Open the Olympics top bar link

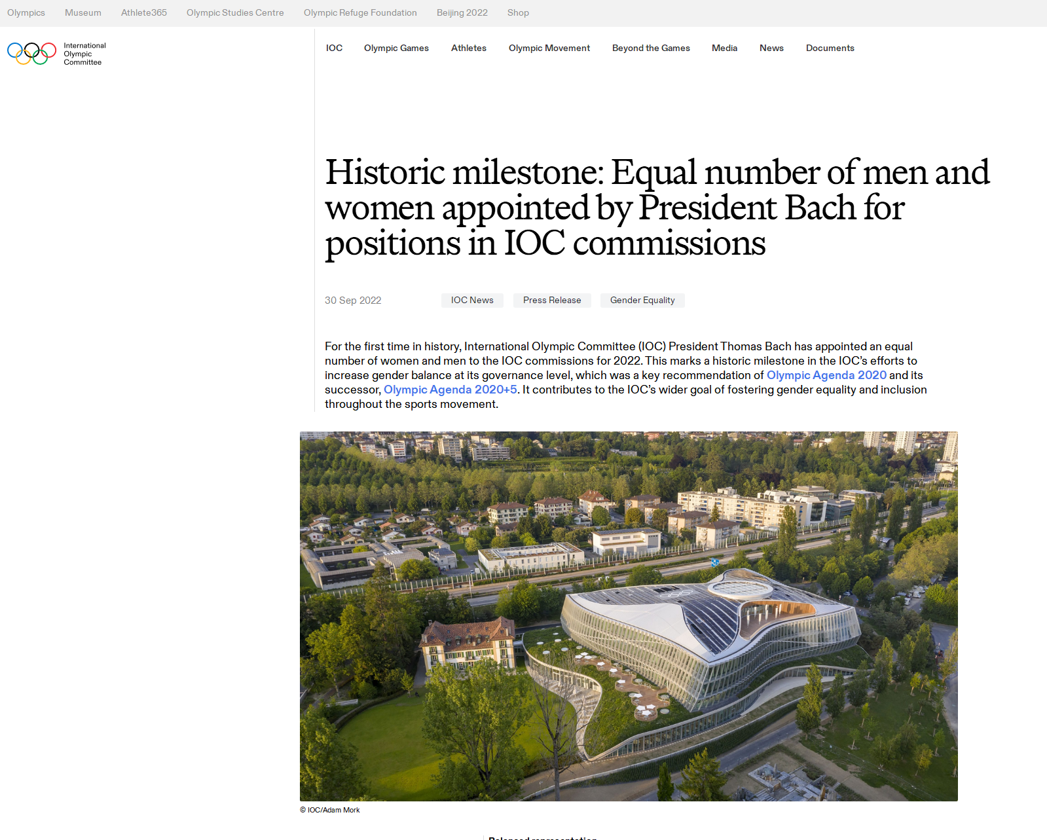[26, 12]
